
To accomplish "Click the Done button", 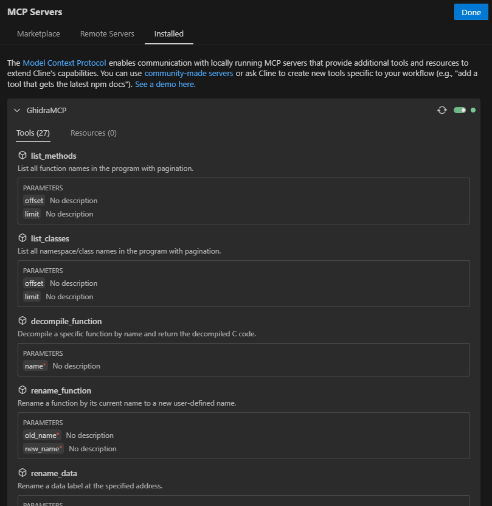I will click(x=471, y=12).
